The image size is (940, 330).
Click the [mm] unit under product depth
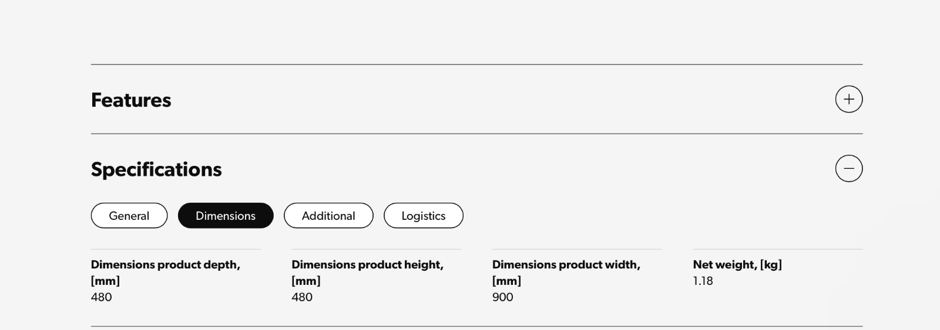(105, 281)
